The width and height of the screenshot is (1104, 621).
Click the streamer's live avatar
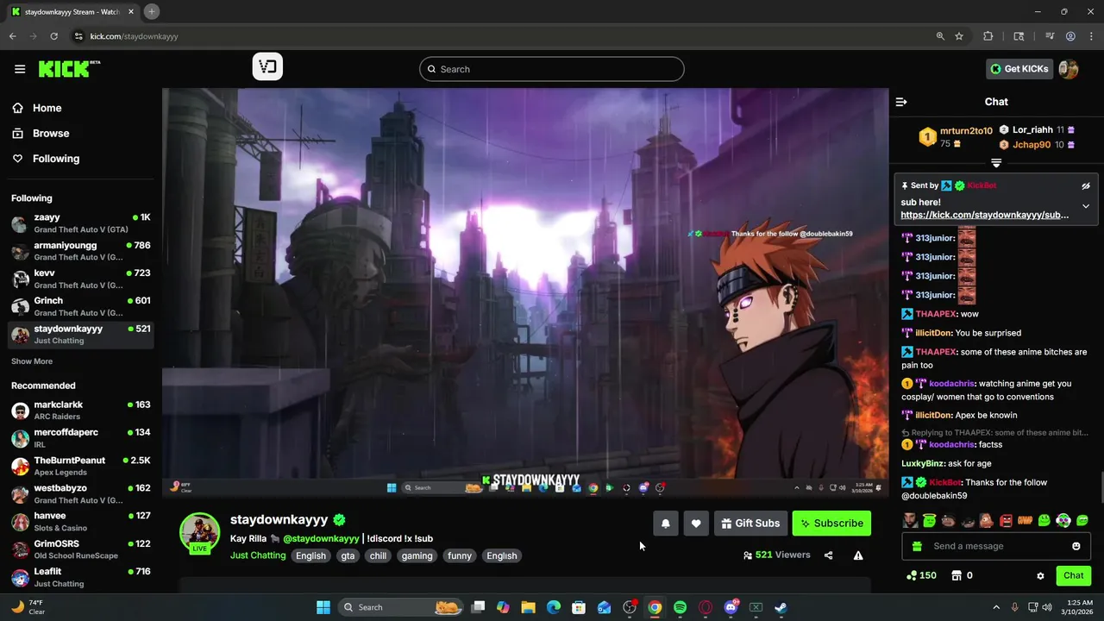[199, 532]
